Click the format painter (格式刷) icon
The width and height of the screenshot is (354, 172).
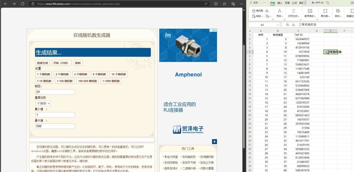(257, 11)
